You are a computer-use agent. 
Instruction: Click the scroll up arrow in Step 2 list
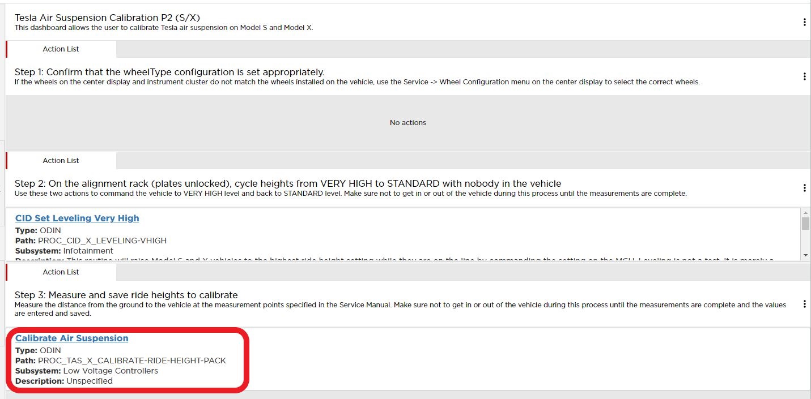(805, 213)
